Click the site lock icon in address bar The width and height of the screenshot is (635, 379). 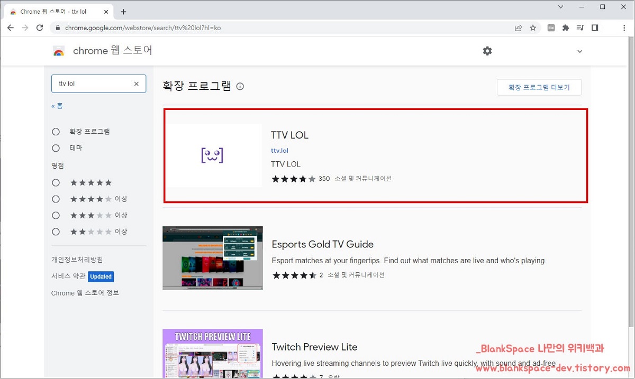click(x=58, y=28)
